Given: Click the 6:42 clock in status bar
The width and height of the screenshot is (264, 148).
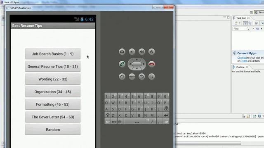Looking at the screenshot, I should point(89,19).
